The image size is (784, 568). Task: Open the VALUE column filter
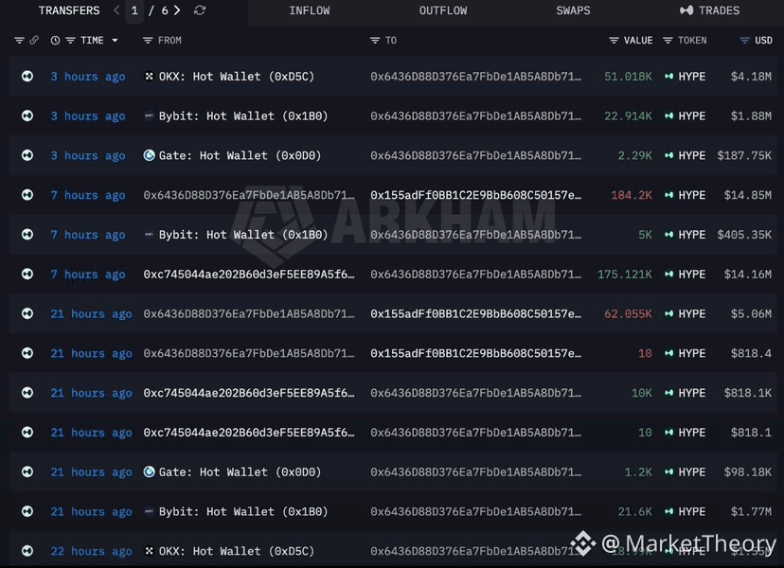[614, 41]
